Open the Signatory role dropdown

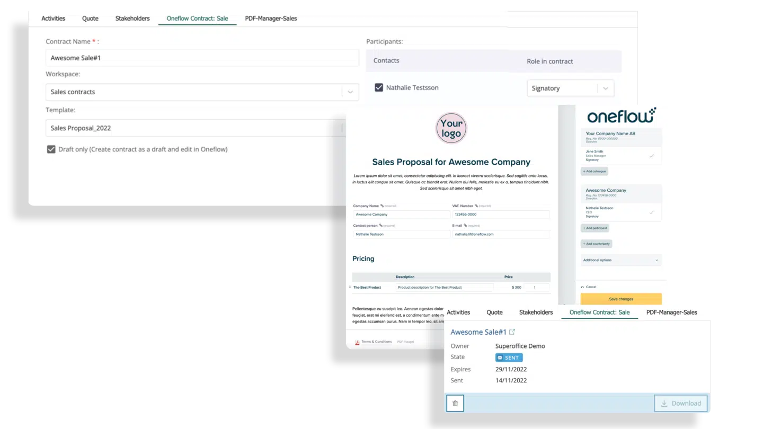click(x=570, y=88)
